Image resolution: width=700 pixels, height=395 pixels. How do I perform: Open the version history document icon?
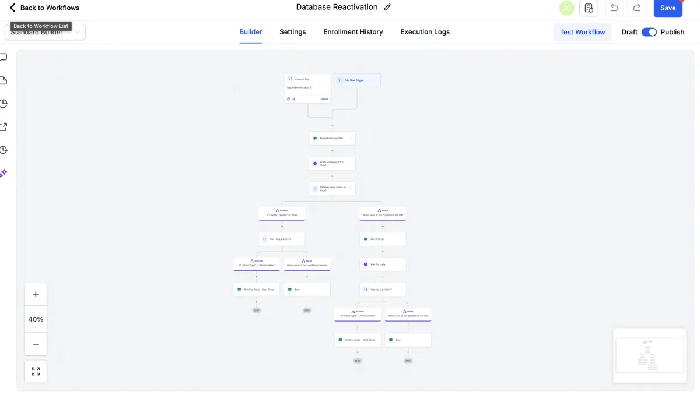coord(589,8)
